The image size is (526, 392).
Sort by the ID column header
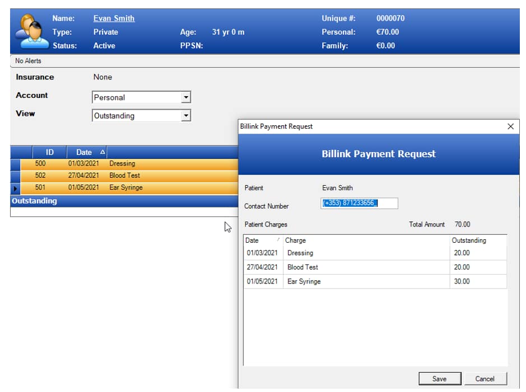[49, 152]
